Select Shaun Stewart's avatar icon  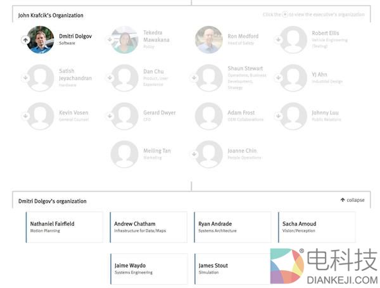click(x=209, y=78)
